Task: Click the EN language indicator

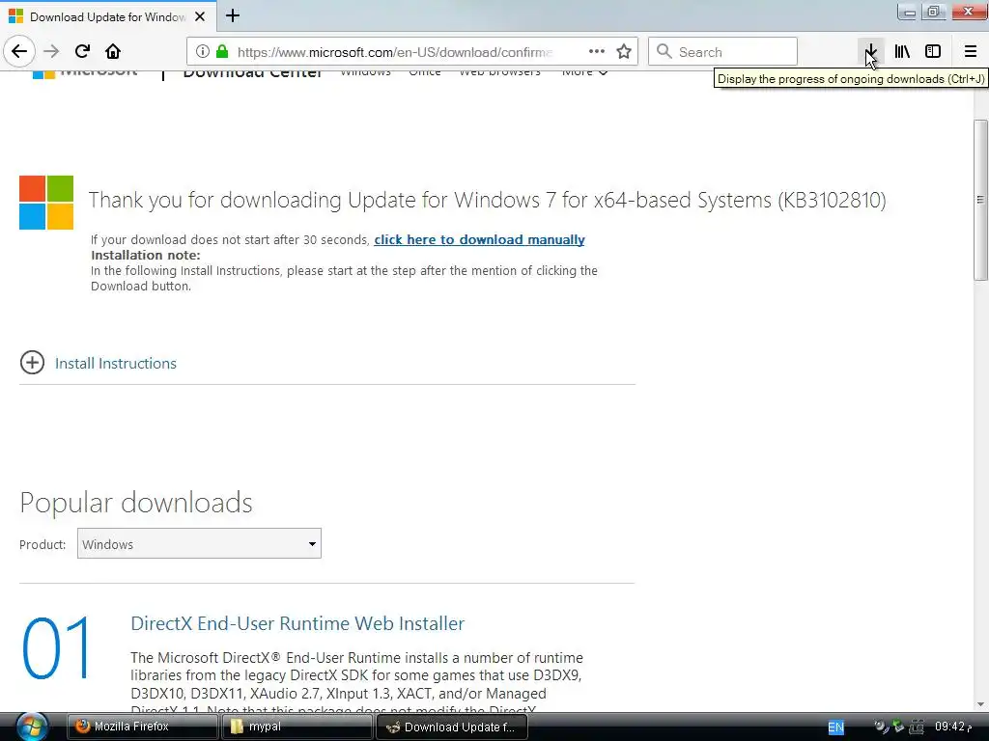Action: (835, 727)
